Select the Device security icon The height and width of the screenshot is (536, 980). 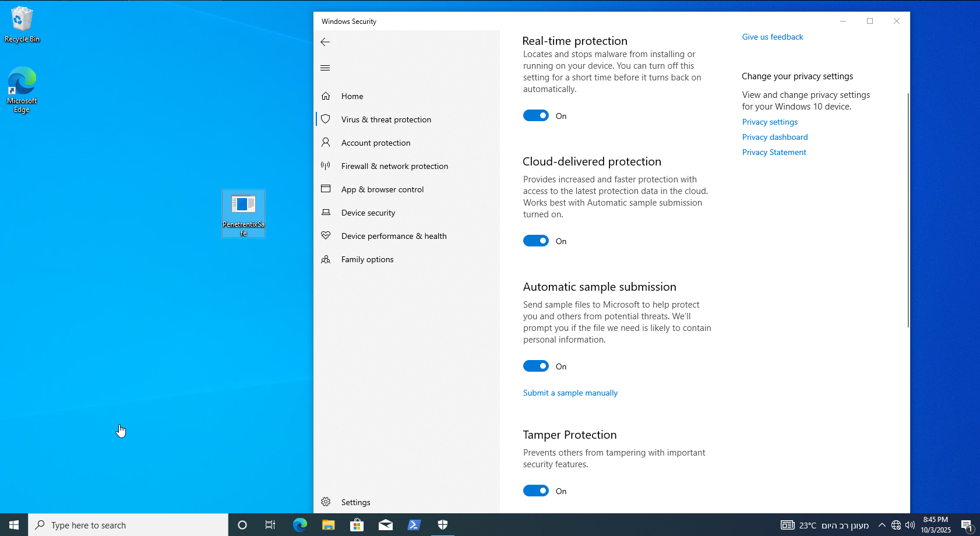(x=326, y=213)
